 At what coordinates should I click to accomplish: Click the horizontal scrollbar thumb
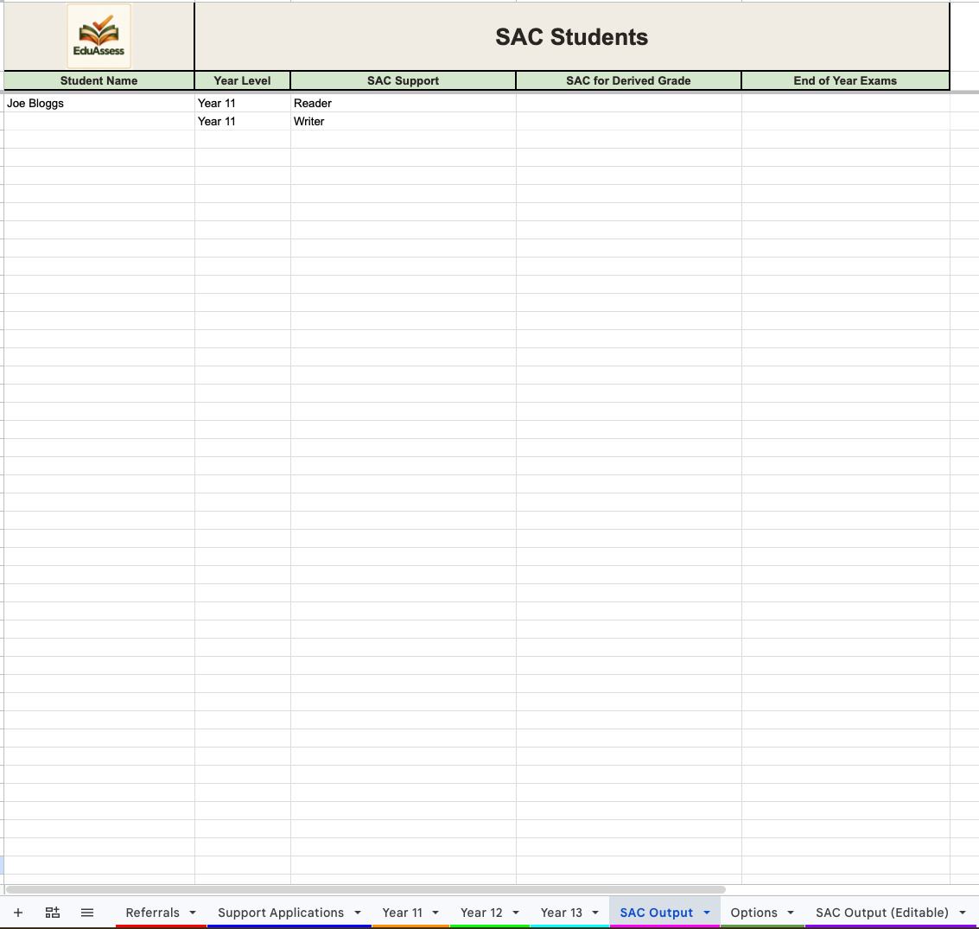[366, 889]
